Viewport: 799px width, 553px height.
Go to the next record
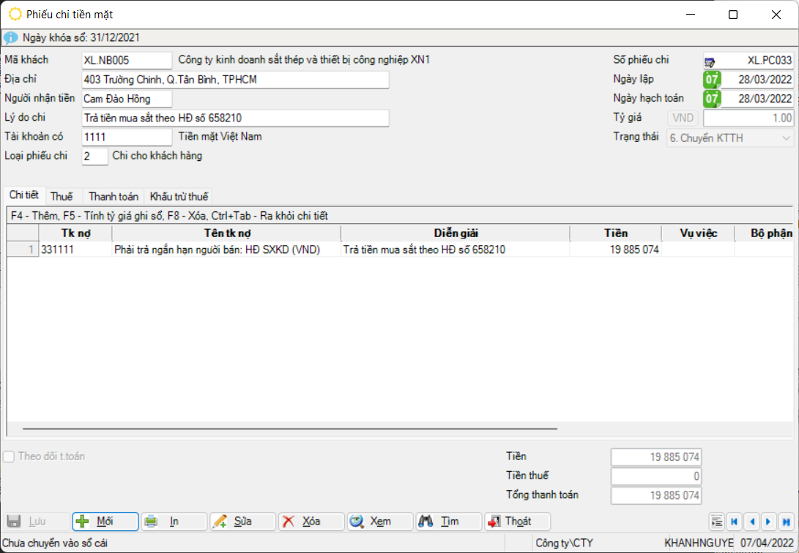768,522
